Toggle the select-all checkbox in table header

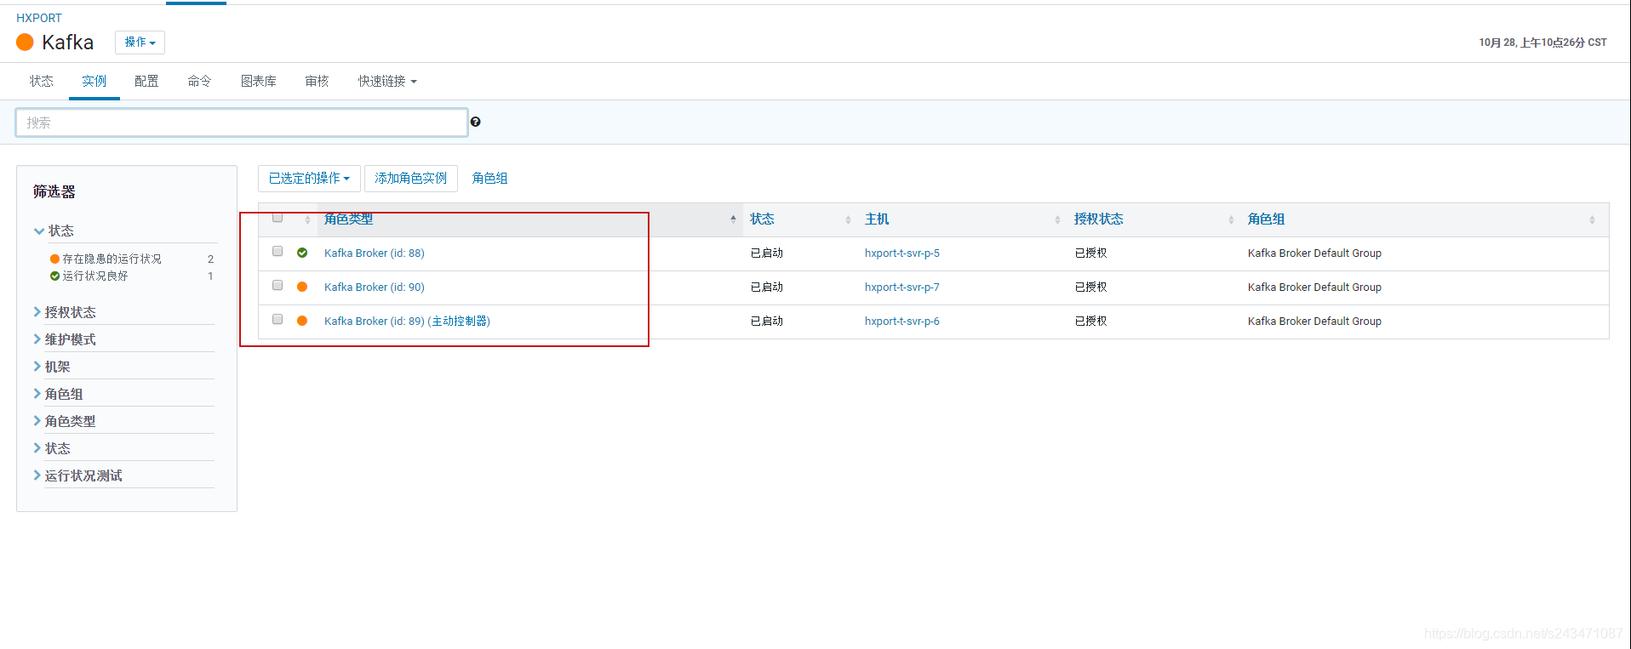click(x=278, y=218)
